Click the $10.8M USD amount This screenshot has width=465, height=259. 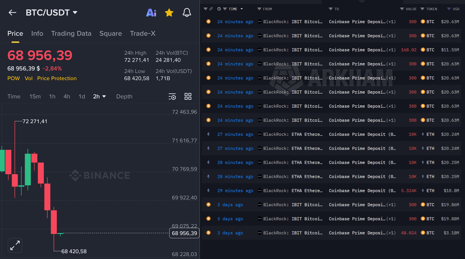451,190
